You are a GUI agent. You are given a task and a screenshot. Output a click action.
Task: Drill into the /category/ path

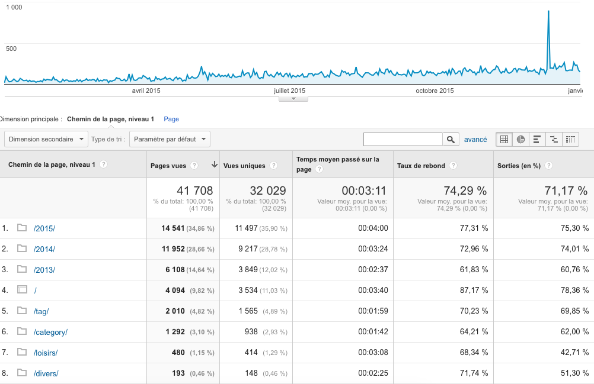[50, 332]
